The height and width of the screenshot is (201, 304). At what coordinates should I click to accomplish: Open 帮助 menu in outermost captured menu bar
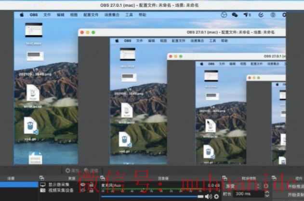(x=142, y=15)
